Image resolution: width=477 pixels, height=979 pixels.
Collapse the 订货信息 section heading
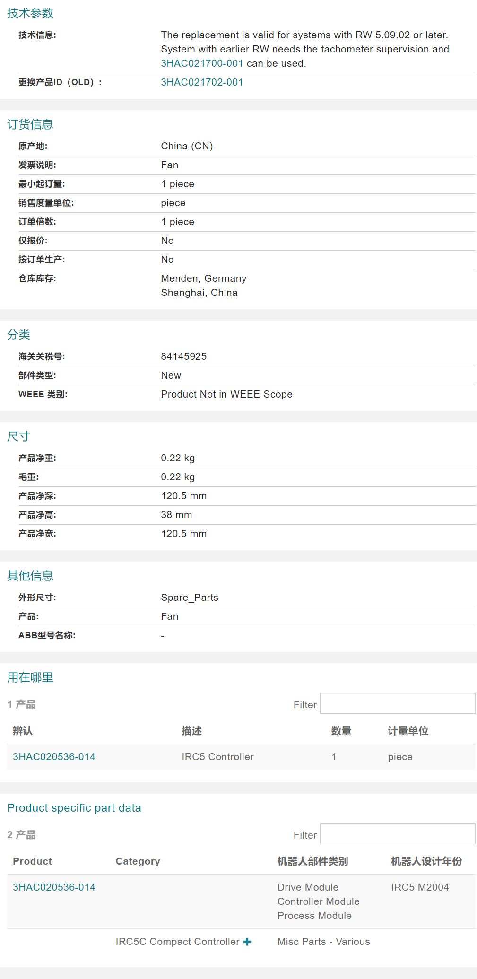tap(30, 124)
